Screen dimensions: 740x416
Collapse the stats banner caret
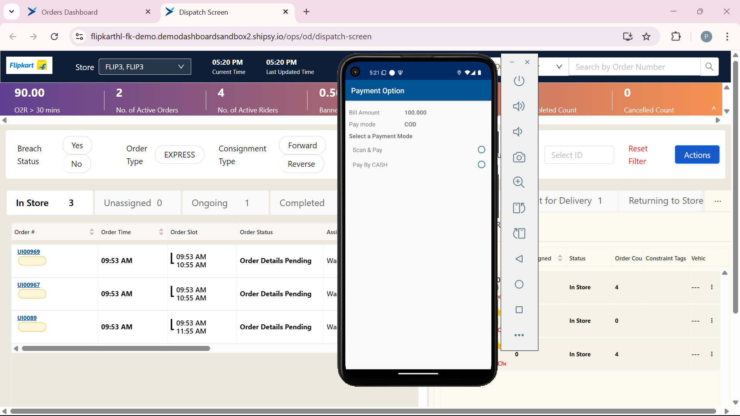pos(713,109)
